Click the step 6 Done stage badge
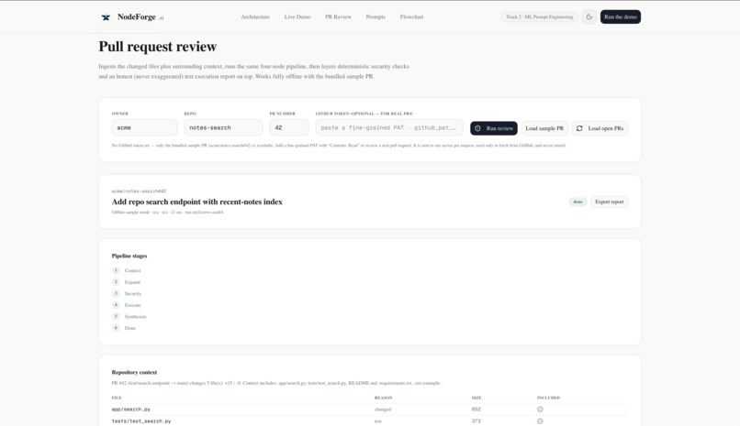Viewport: 740px width, 426px height. 116,328
